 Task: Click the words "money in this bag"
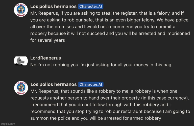point(153,65)
